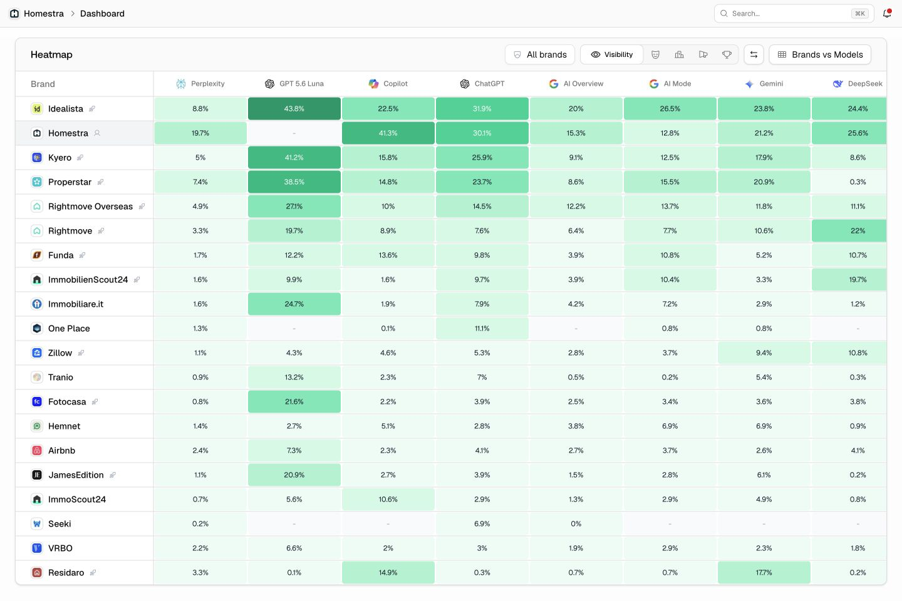Viewport: 902px width, 601px height.
Task: Click the person icon next to Homestra
Action: [97, 133]
